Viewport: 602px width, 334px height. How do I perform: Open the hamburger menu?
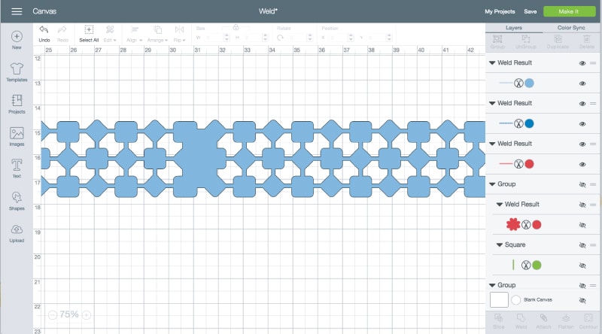17,12
